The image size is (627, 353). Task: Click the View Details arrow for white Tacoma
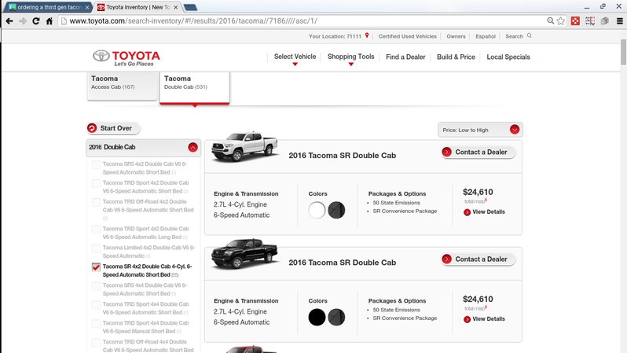(x=467, y=212)
